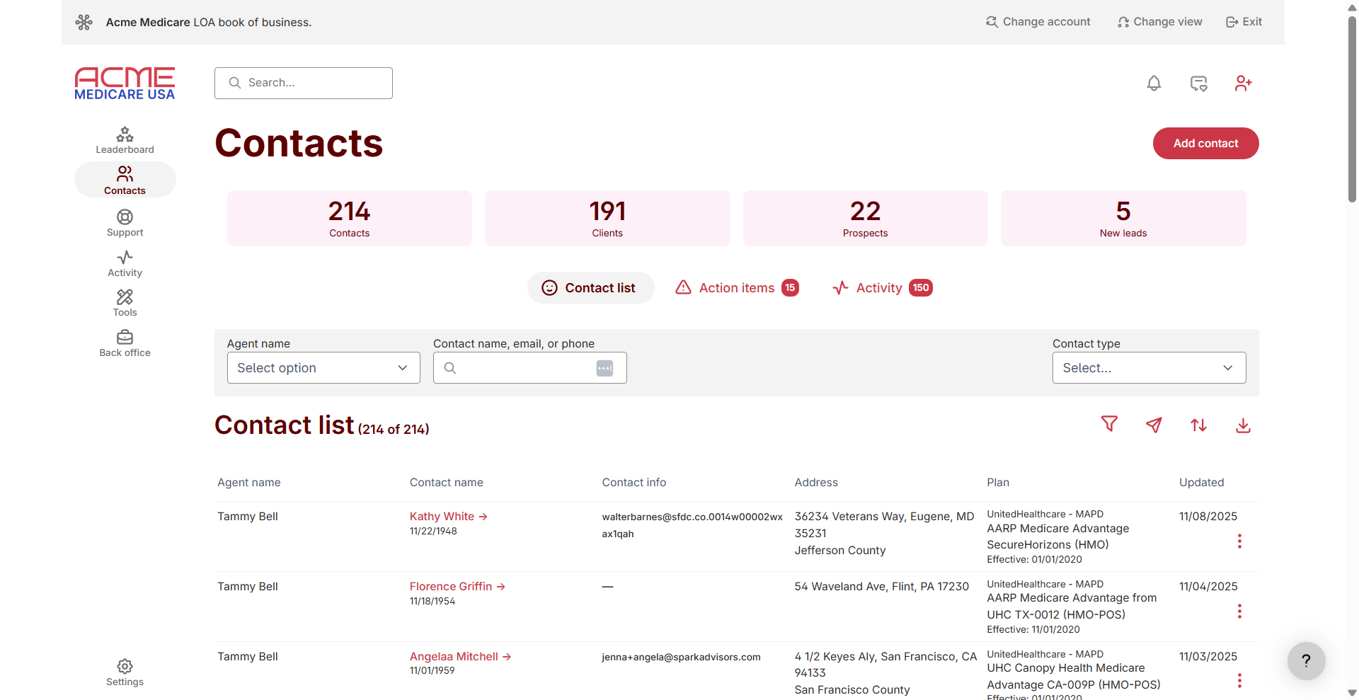Open the three-dot menu for Angelaa Mitchell
This screenshot has height=700, width=1359.
1239,681
